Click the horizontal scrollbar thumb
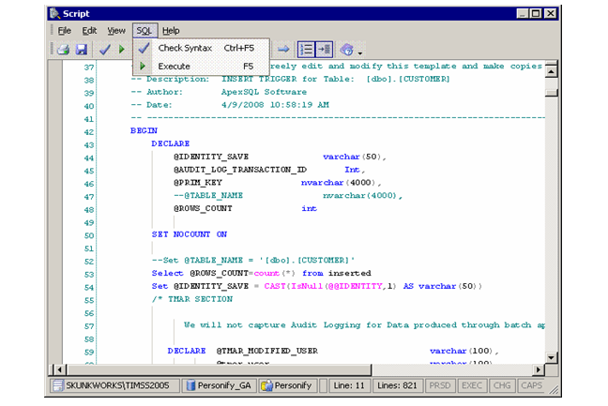The width and height of the screenshot is (608, 406). [x=219, y=369]
